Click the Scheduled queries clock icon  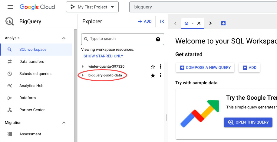(x=10, y=73)
